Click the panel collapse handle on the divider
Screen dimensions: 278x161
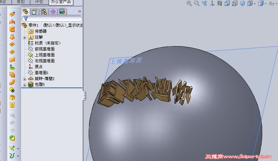click(84, 96)
